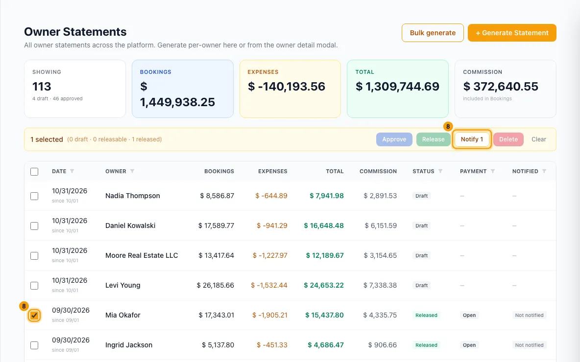Check the Daniel Kowalski row checkbox
The image size is (580, 362).
[34, 226]
